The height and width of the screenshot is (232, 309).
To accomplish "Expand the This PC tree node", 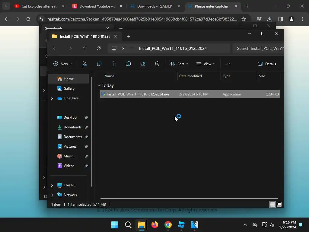I will pos(52,185).
